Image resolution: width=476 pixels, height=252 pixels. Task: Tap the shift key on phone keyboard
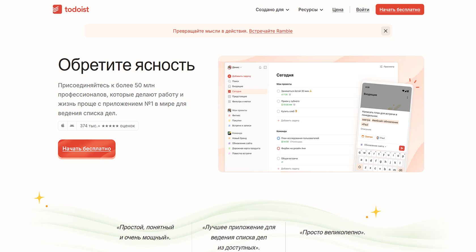click(x=360, y=167)
